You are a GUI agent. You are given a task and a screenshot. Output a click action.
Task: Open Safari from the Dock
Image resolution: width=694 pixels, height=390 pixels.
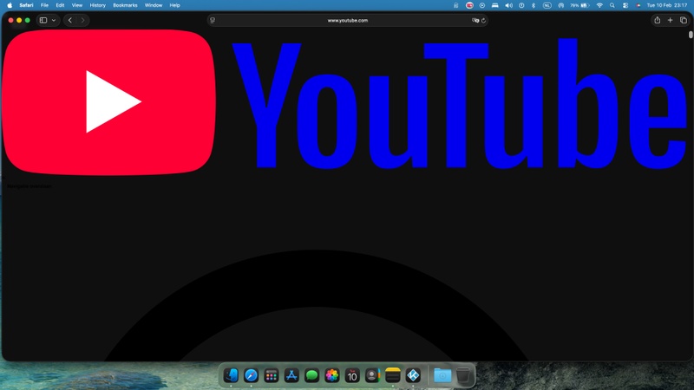(251, 375)
